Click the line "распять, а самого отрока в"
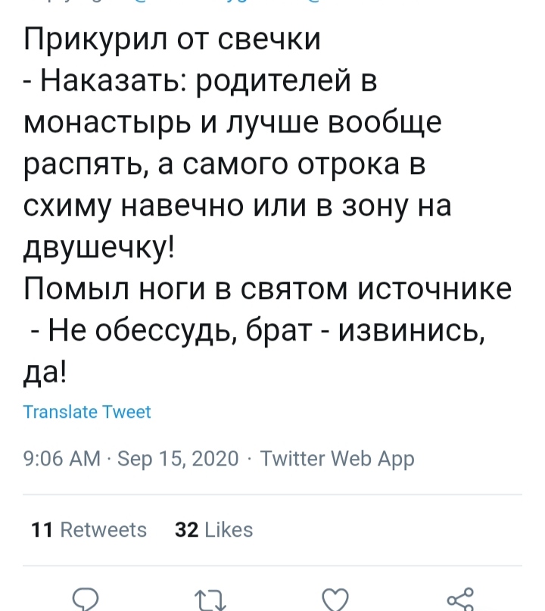 (x=225, y=164)
